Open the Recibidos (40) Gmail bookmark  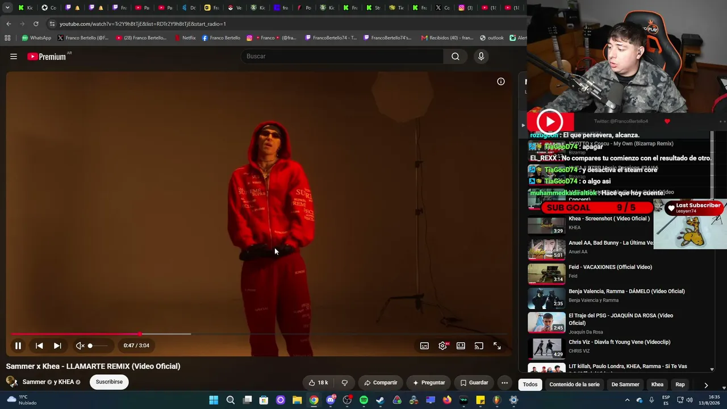[x=448, y=38]
